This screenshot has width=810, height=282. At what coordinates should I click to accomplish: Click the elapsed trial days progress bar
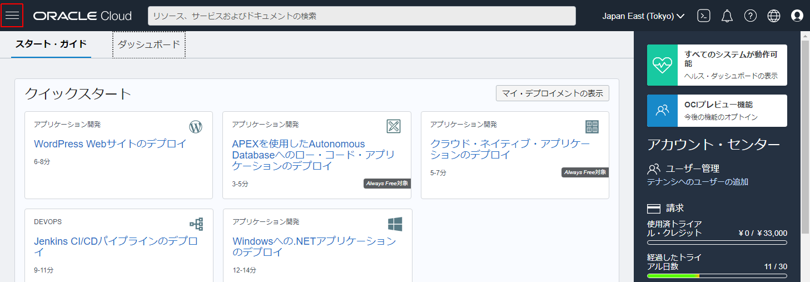pos(717,276)
